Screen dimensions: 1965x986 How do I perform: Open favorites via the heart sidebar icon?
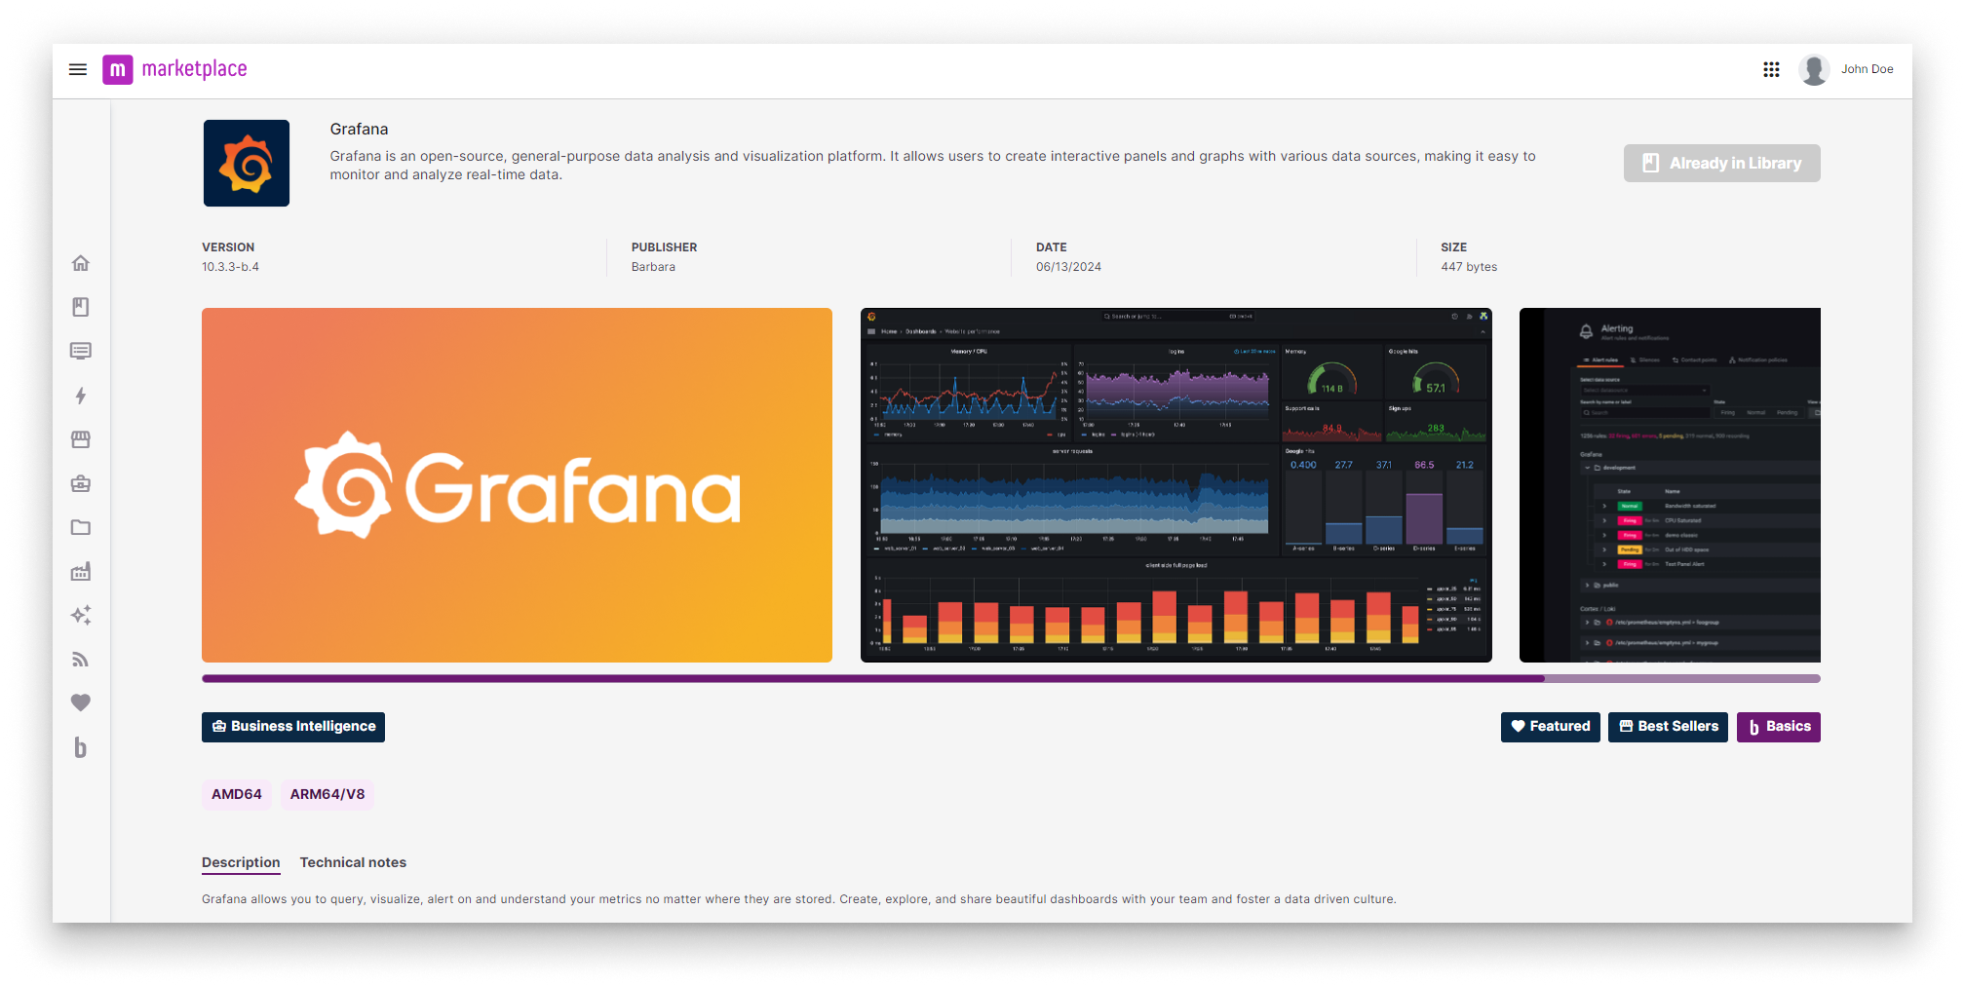[x=81, y=702]
